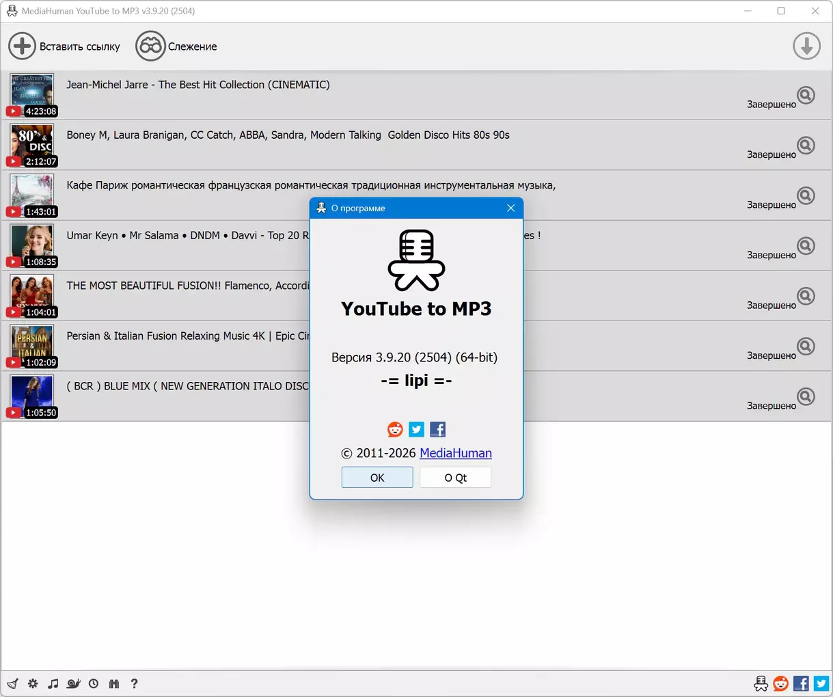This screenshot has height=697, width=833.
Task: Click magnifier icon for Кафе Париж track
Action: 806,195
